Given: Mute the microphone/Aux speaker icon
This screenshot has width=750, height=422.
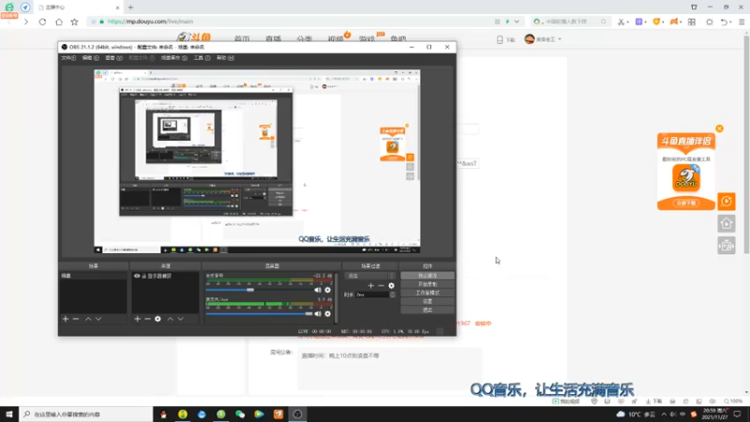Looking at the screenshot, I should click(x=318, y=314).
